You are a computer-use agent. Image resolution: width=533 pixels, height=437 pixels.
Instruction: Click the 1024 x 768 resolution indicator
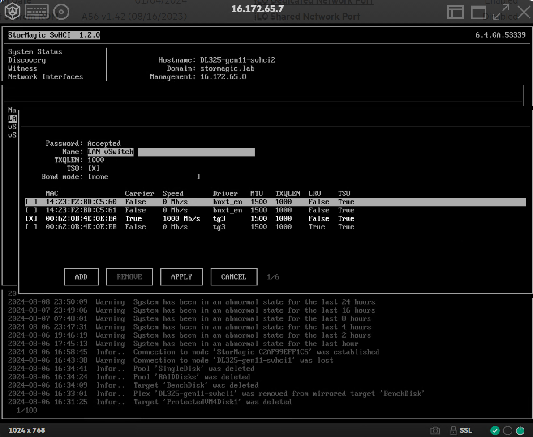pos(26,430)
